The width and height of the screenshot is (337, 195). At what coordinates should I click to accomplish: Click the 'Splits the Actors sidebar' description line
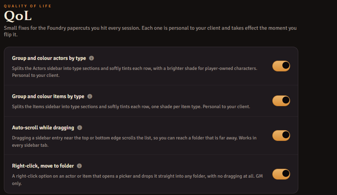point(134,68)
